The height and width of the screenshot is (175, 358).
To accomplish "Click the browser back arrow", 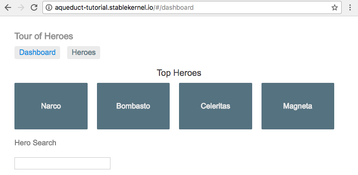I will click(x=8, y=7).
